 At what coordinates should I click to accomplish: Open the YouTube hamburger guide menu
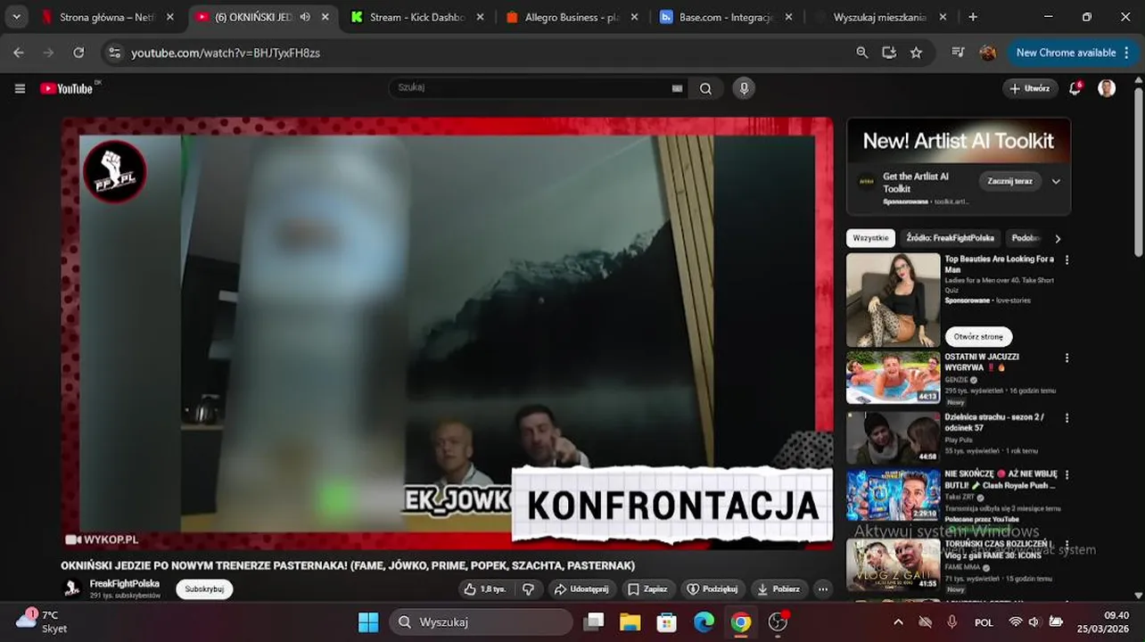tap(20, 88)
